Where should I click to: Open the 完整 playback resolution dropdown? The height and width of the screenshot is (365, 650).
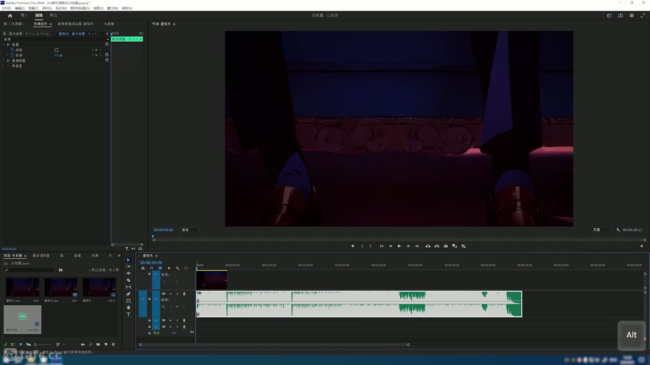point(602,230)
